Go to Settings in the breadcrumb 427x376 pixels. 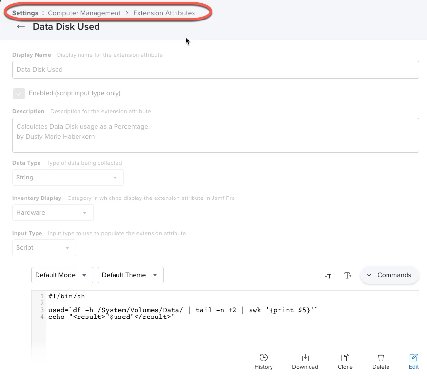25,13
